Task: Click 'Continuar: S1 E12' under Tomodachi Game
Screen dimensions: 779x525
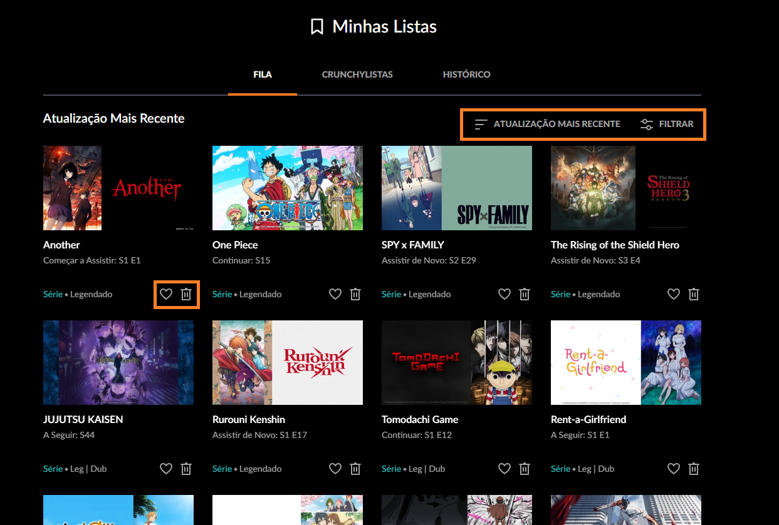Action: click(417, 435)
